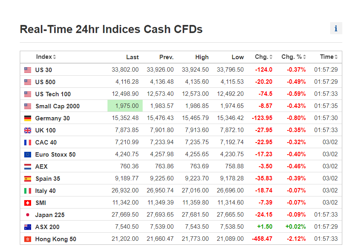Click the UK flag icon

(x=27, y=130)
